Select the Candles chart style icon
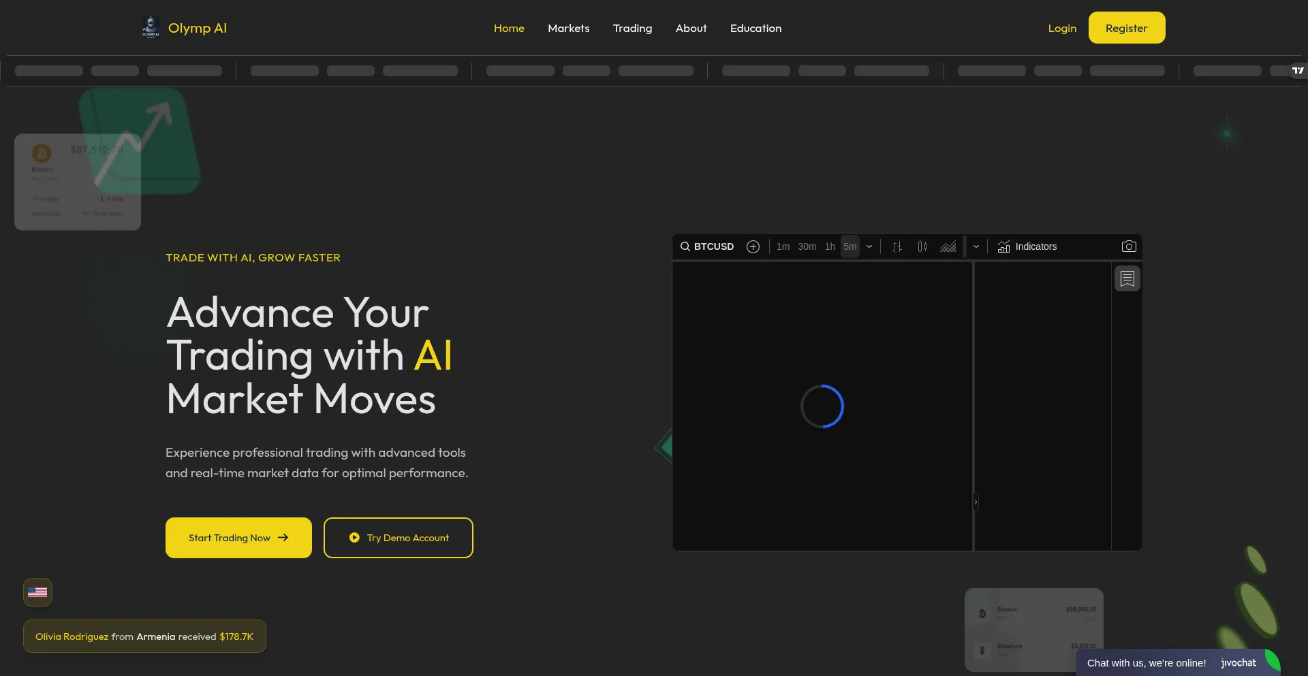 pos(922,246)
